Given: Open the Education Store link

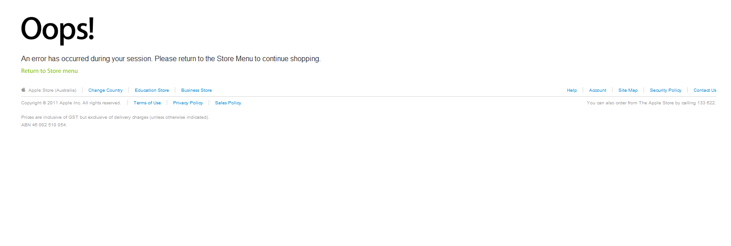Looking at the screenshot, I should click(152, 90).
